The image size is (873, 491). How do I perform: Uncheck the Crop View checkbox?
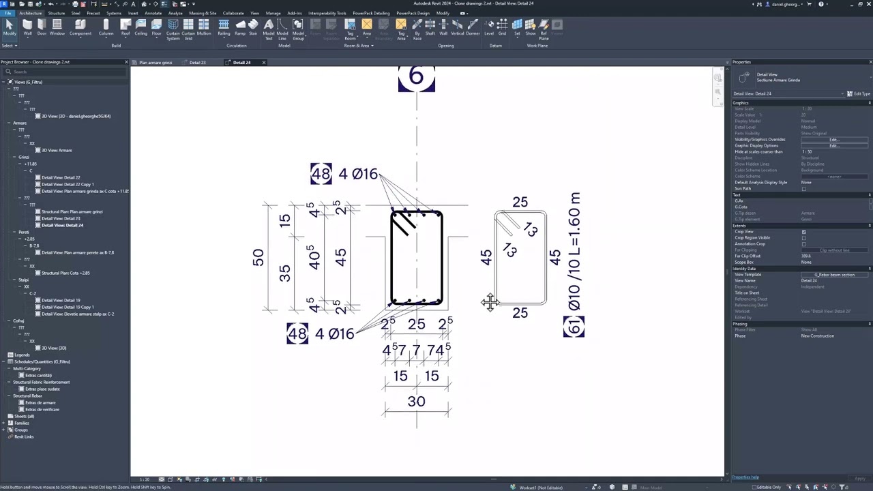803,232
